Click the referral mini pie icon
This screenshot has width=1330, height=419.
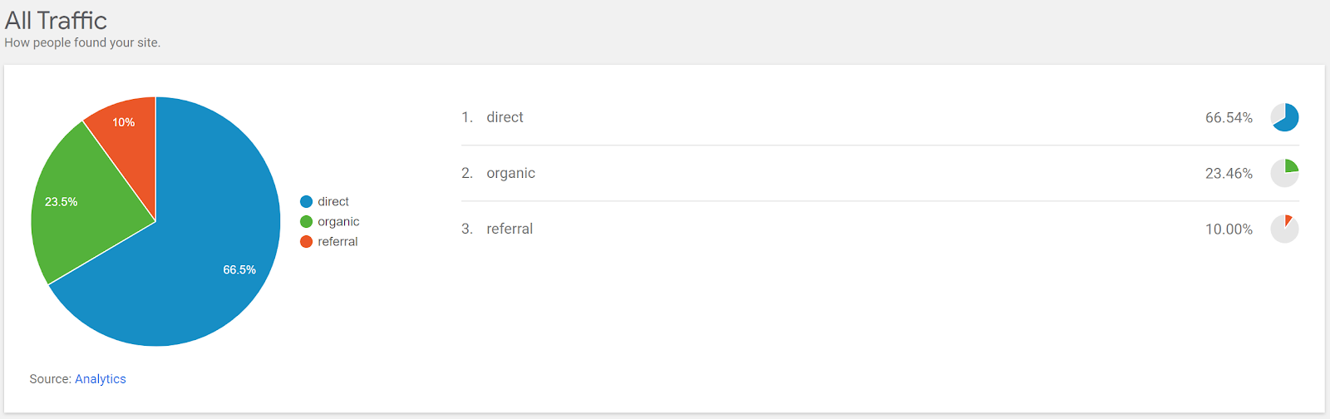point(1284,229)
